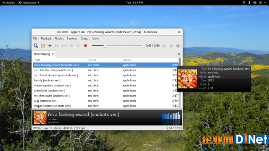
Task: Skip to next track
Action: [x=64, y=46]
